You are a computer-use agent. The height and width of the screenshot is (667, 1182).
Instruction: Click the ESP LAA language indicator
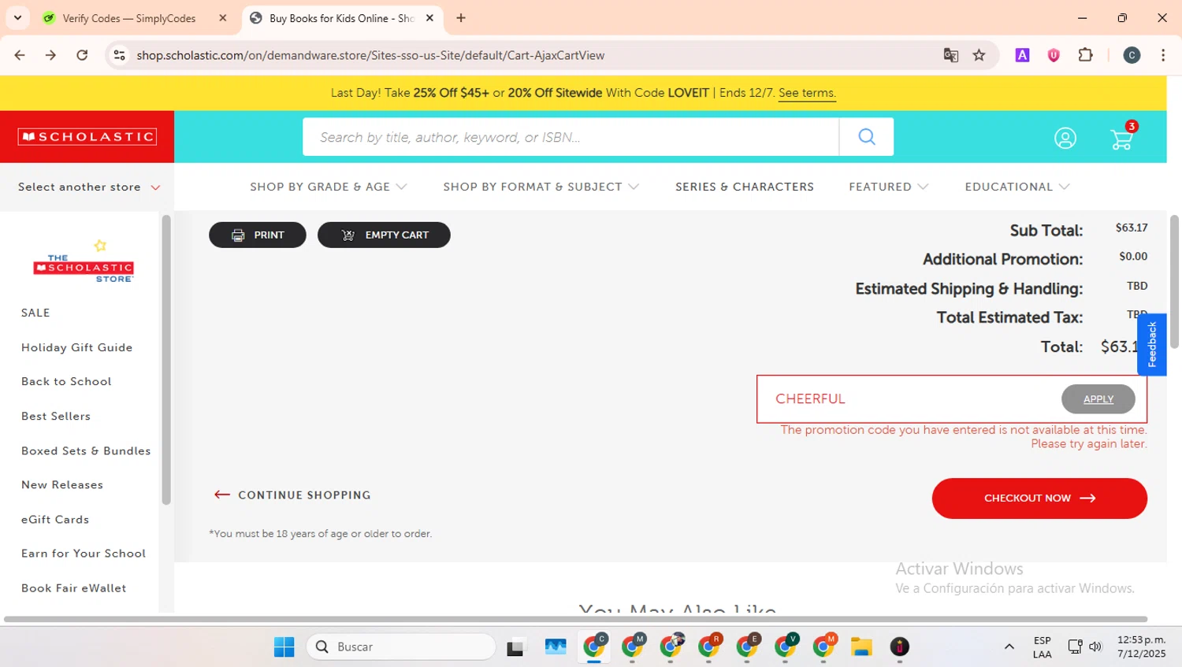pos(1042,647)
